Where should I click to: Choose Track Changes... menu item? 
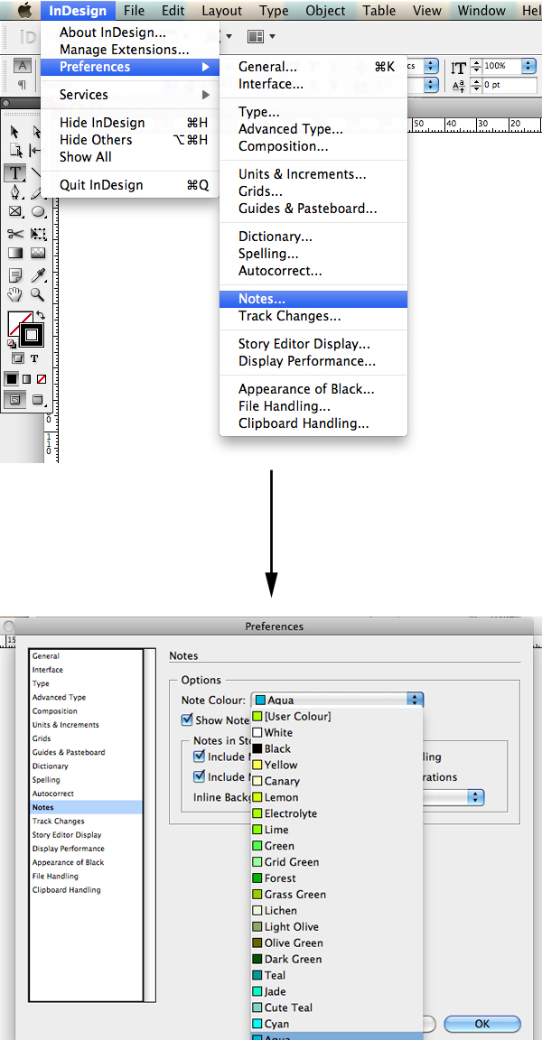(x=313, y=316)
